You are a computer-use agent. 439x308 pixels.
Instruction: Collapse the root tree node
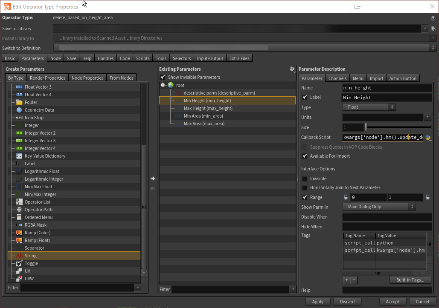pyautogui.click(x=163, y=85)
